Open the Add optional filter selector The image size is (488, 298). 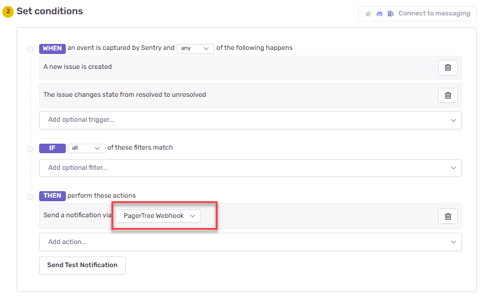pyautogui.click(x=250, y=168)
